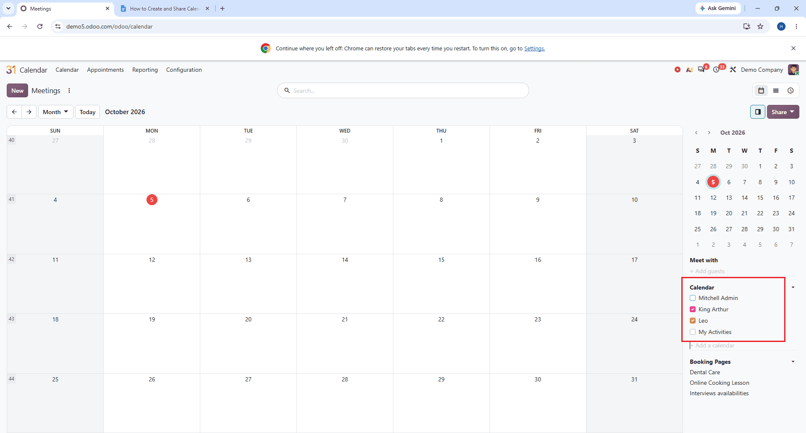Open the activities clock icon

pos(717,70)
